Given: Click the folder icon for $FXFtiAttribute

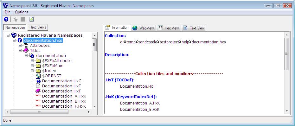Looking at the screenshot, I should coord(38,60).
